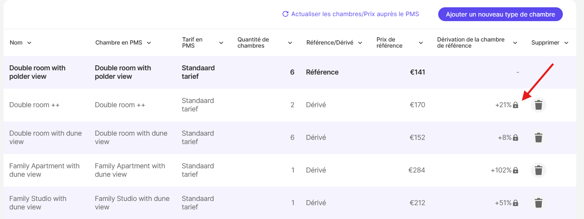Click the refresh icon for PMS rooms
Viewport: 584px width, 219px height.
[x=285, y=14]
